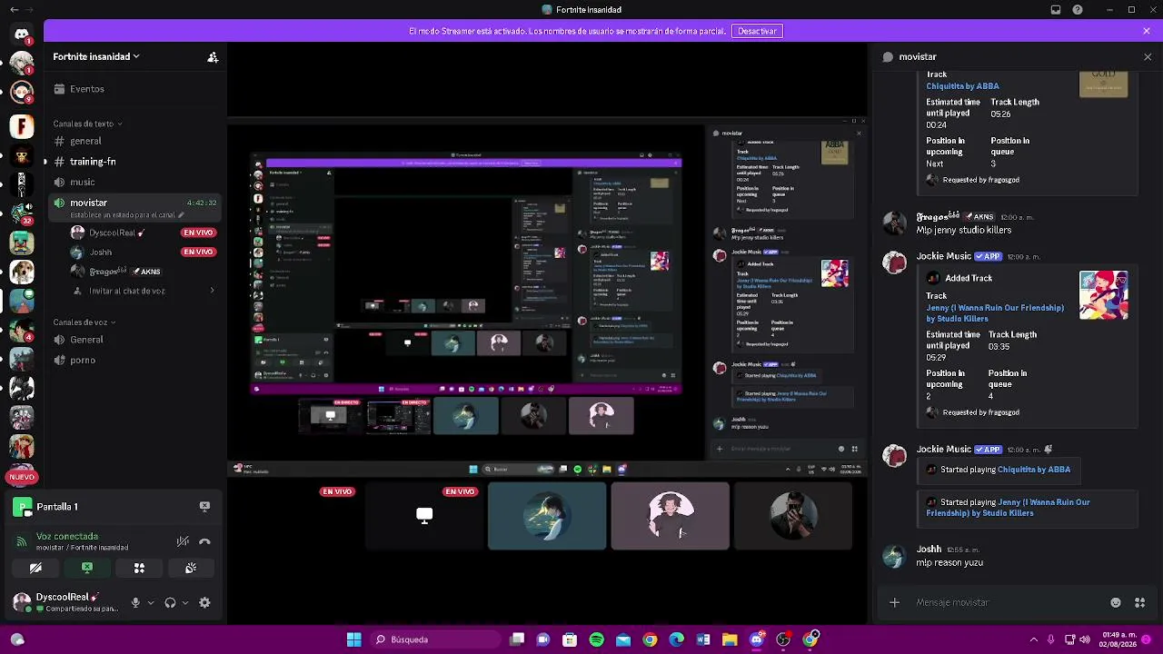Collapse Canales de voz category

coord(84,322)
